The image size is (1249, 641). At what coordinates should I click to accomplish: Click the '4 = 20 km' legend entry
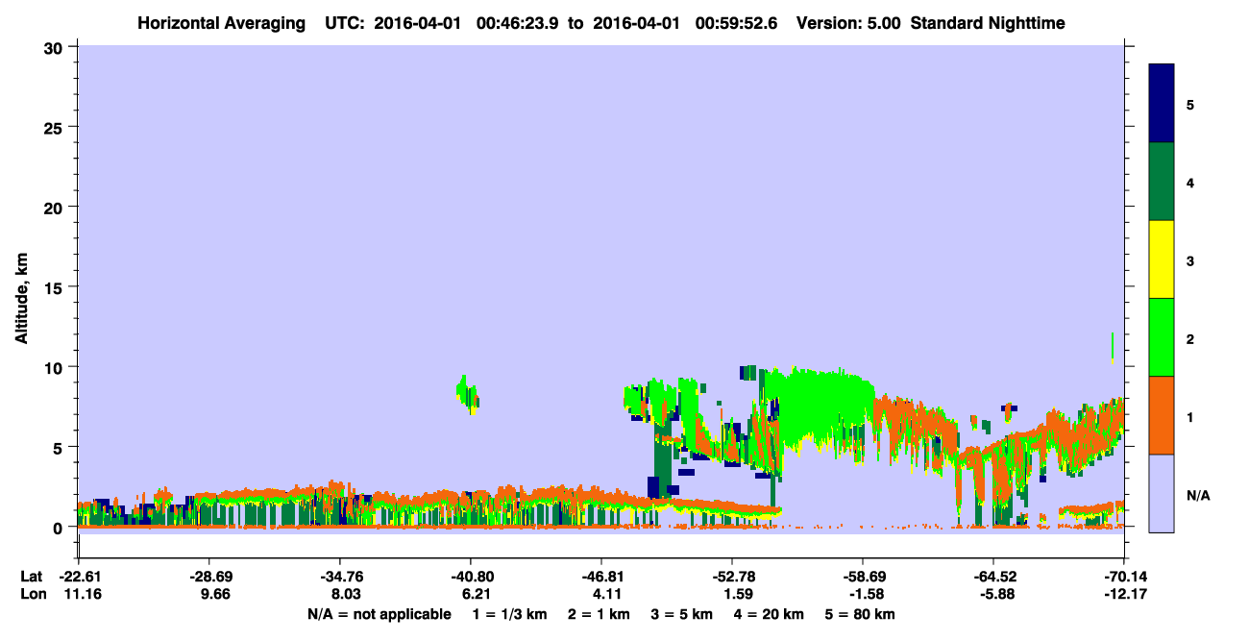[x=768, y=614]
